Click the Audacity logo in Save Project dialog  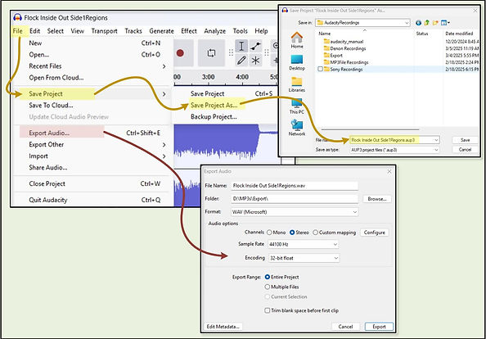tap(285, 10)
